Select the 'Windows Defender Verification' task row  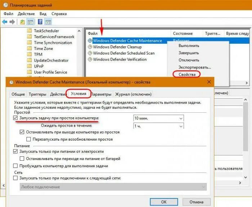[x=120, y=59]
